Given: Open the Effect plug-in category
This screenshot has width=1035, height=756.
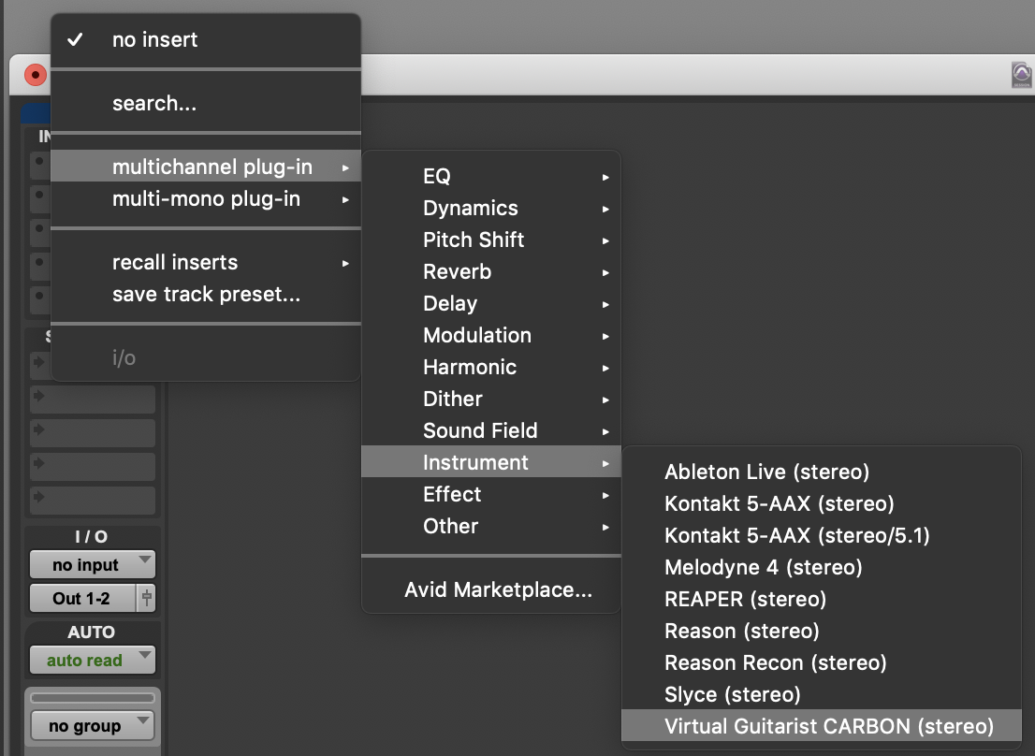Looking at the screenshot, I should click(x=491, y=493).
